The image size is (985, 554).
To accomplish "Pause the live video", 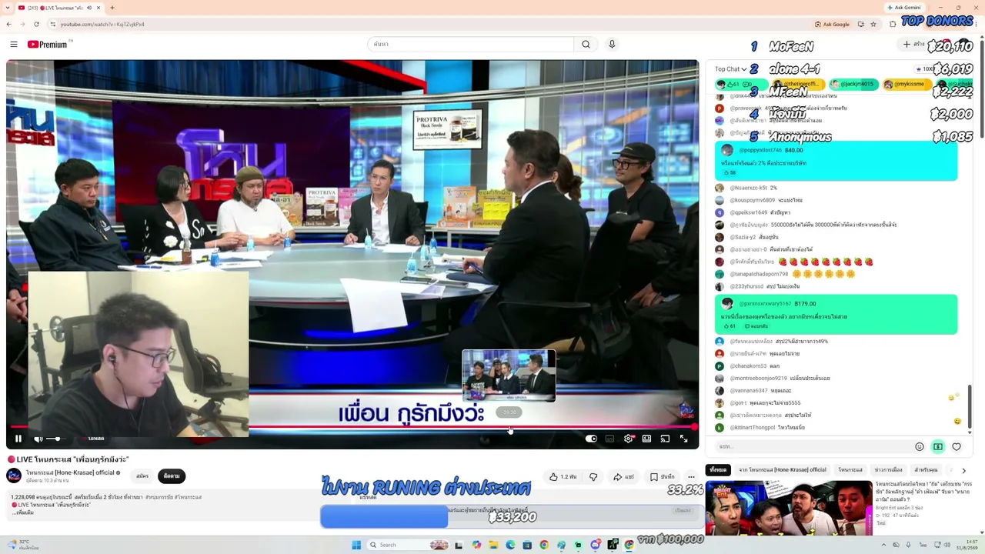I will click(x=18, y=439).
